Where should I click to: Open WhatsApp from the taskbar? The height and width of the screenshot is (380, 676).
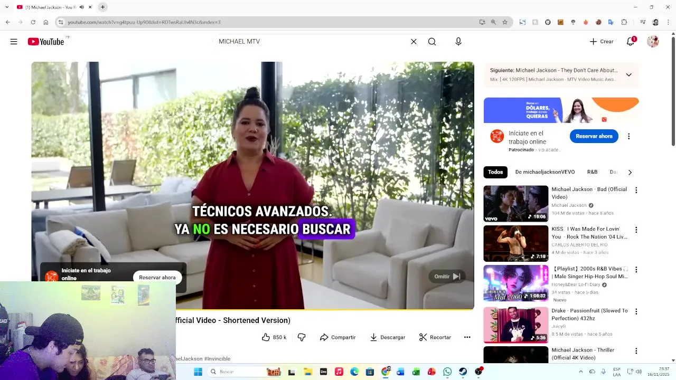click(447, 372)
